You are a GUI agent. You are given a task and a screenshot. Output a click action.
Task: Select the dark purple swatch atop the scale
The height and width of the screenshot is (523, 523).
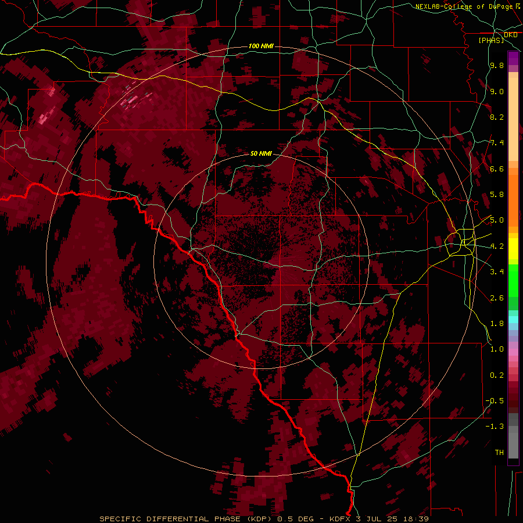(x=513, y=58)
